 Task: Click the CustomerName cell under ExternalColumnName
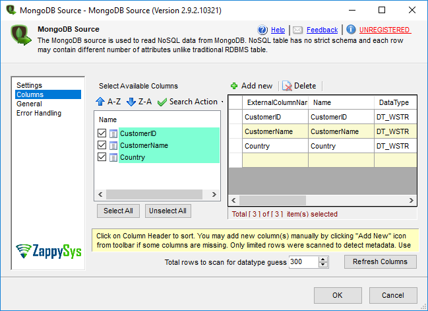[275, 131]
